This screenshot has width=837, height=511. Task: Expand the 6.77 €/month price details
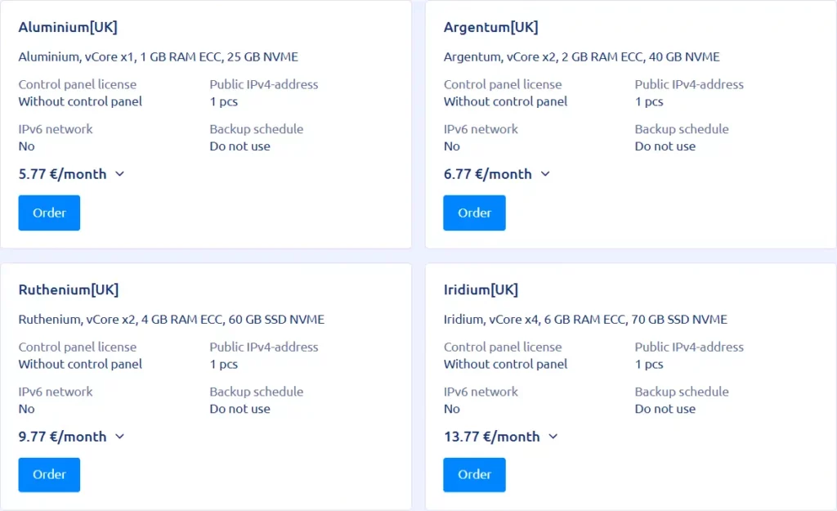click(x=546, y=173)
